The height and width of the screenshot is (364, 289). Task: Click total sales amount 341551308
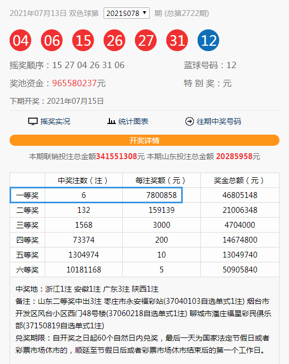click(116, 156)
